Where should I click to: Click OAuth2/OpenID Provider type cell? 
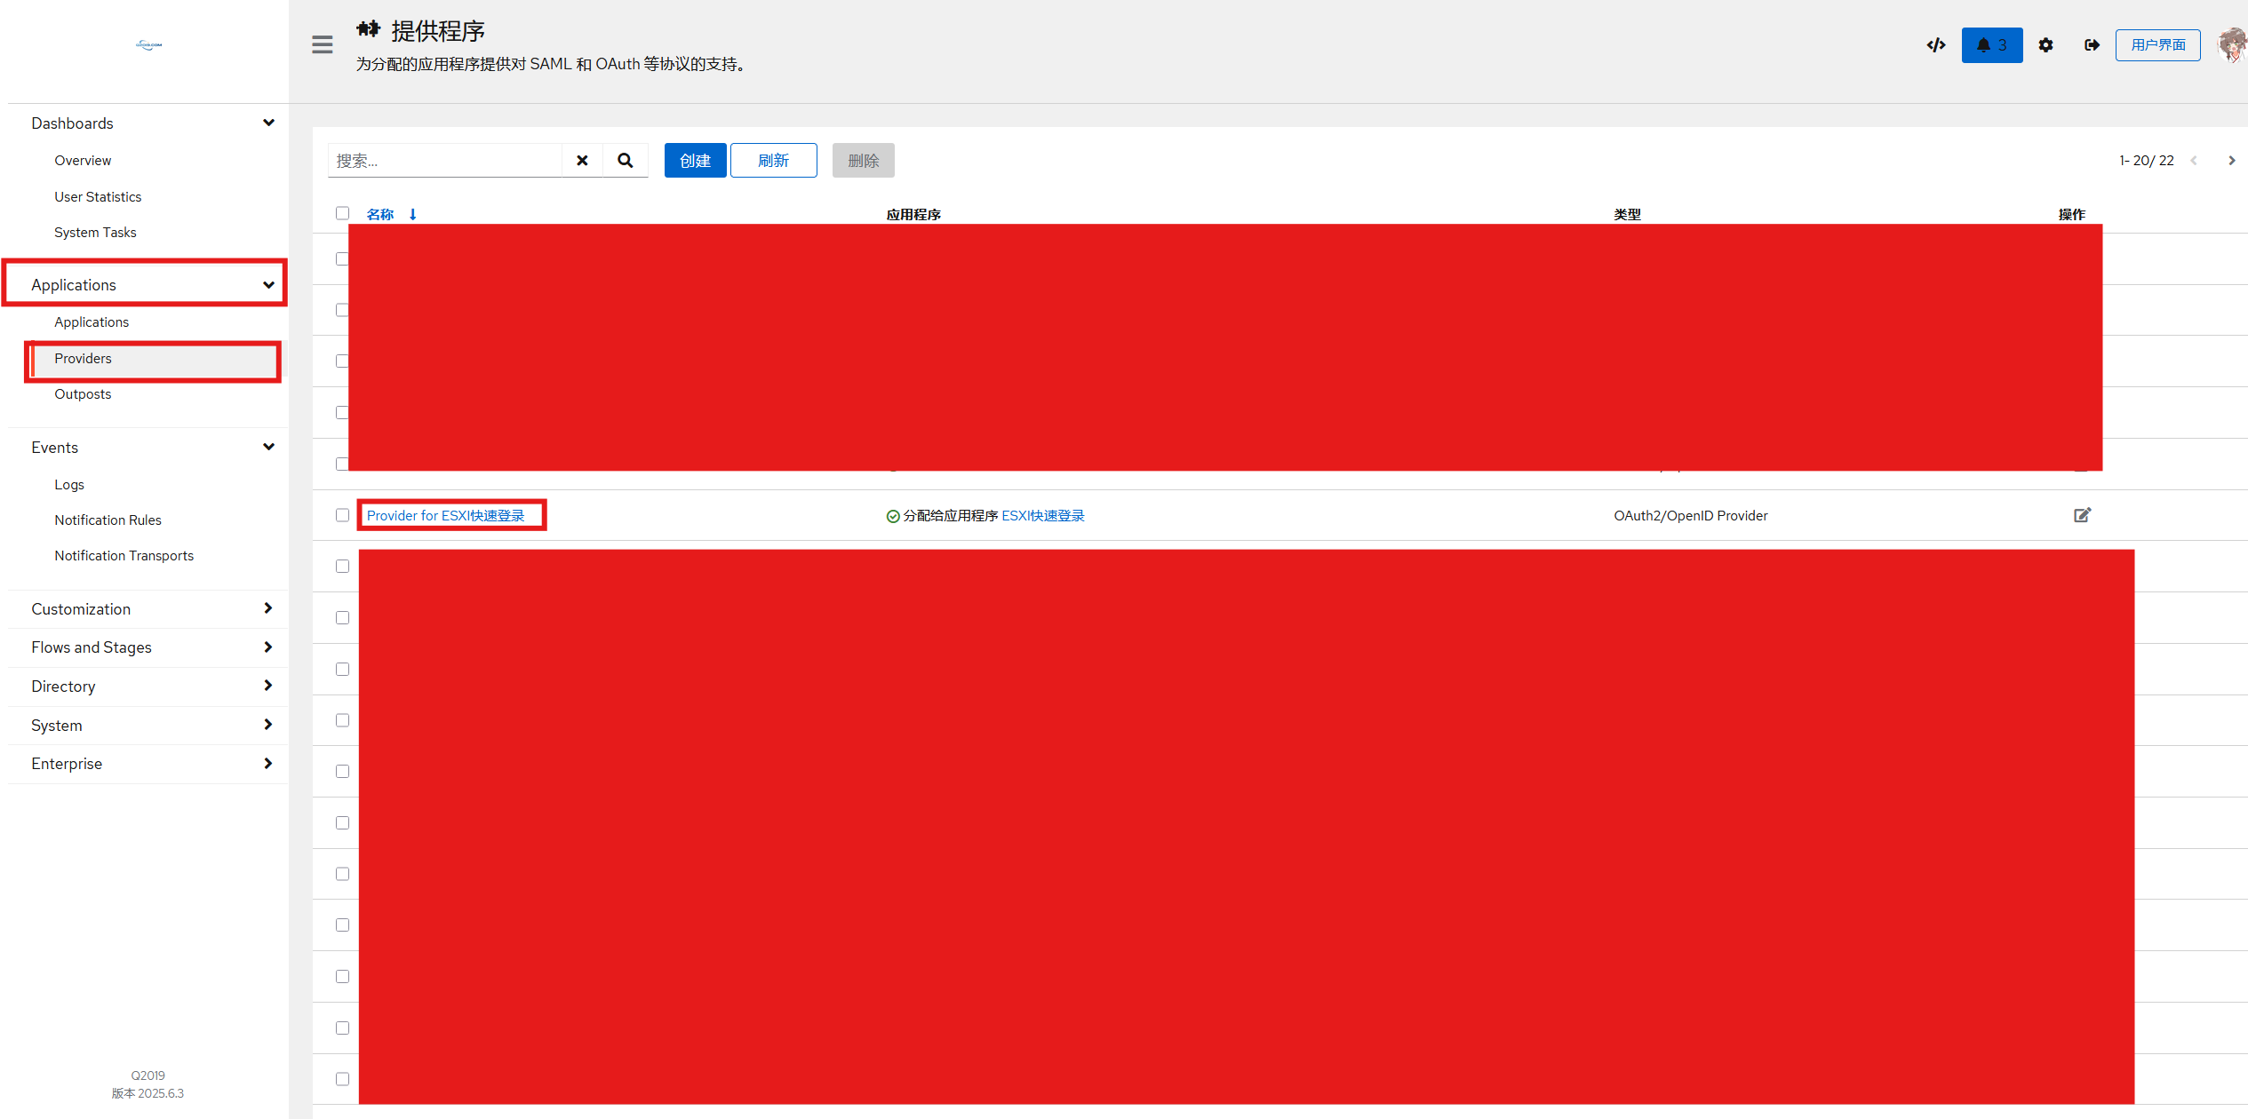(x=1691, y=516)
